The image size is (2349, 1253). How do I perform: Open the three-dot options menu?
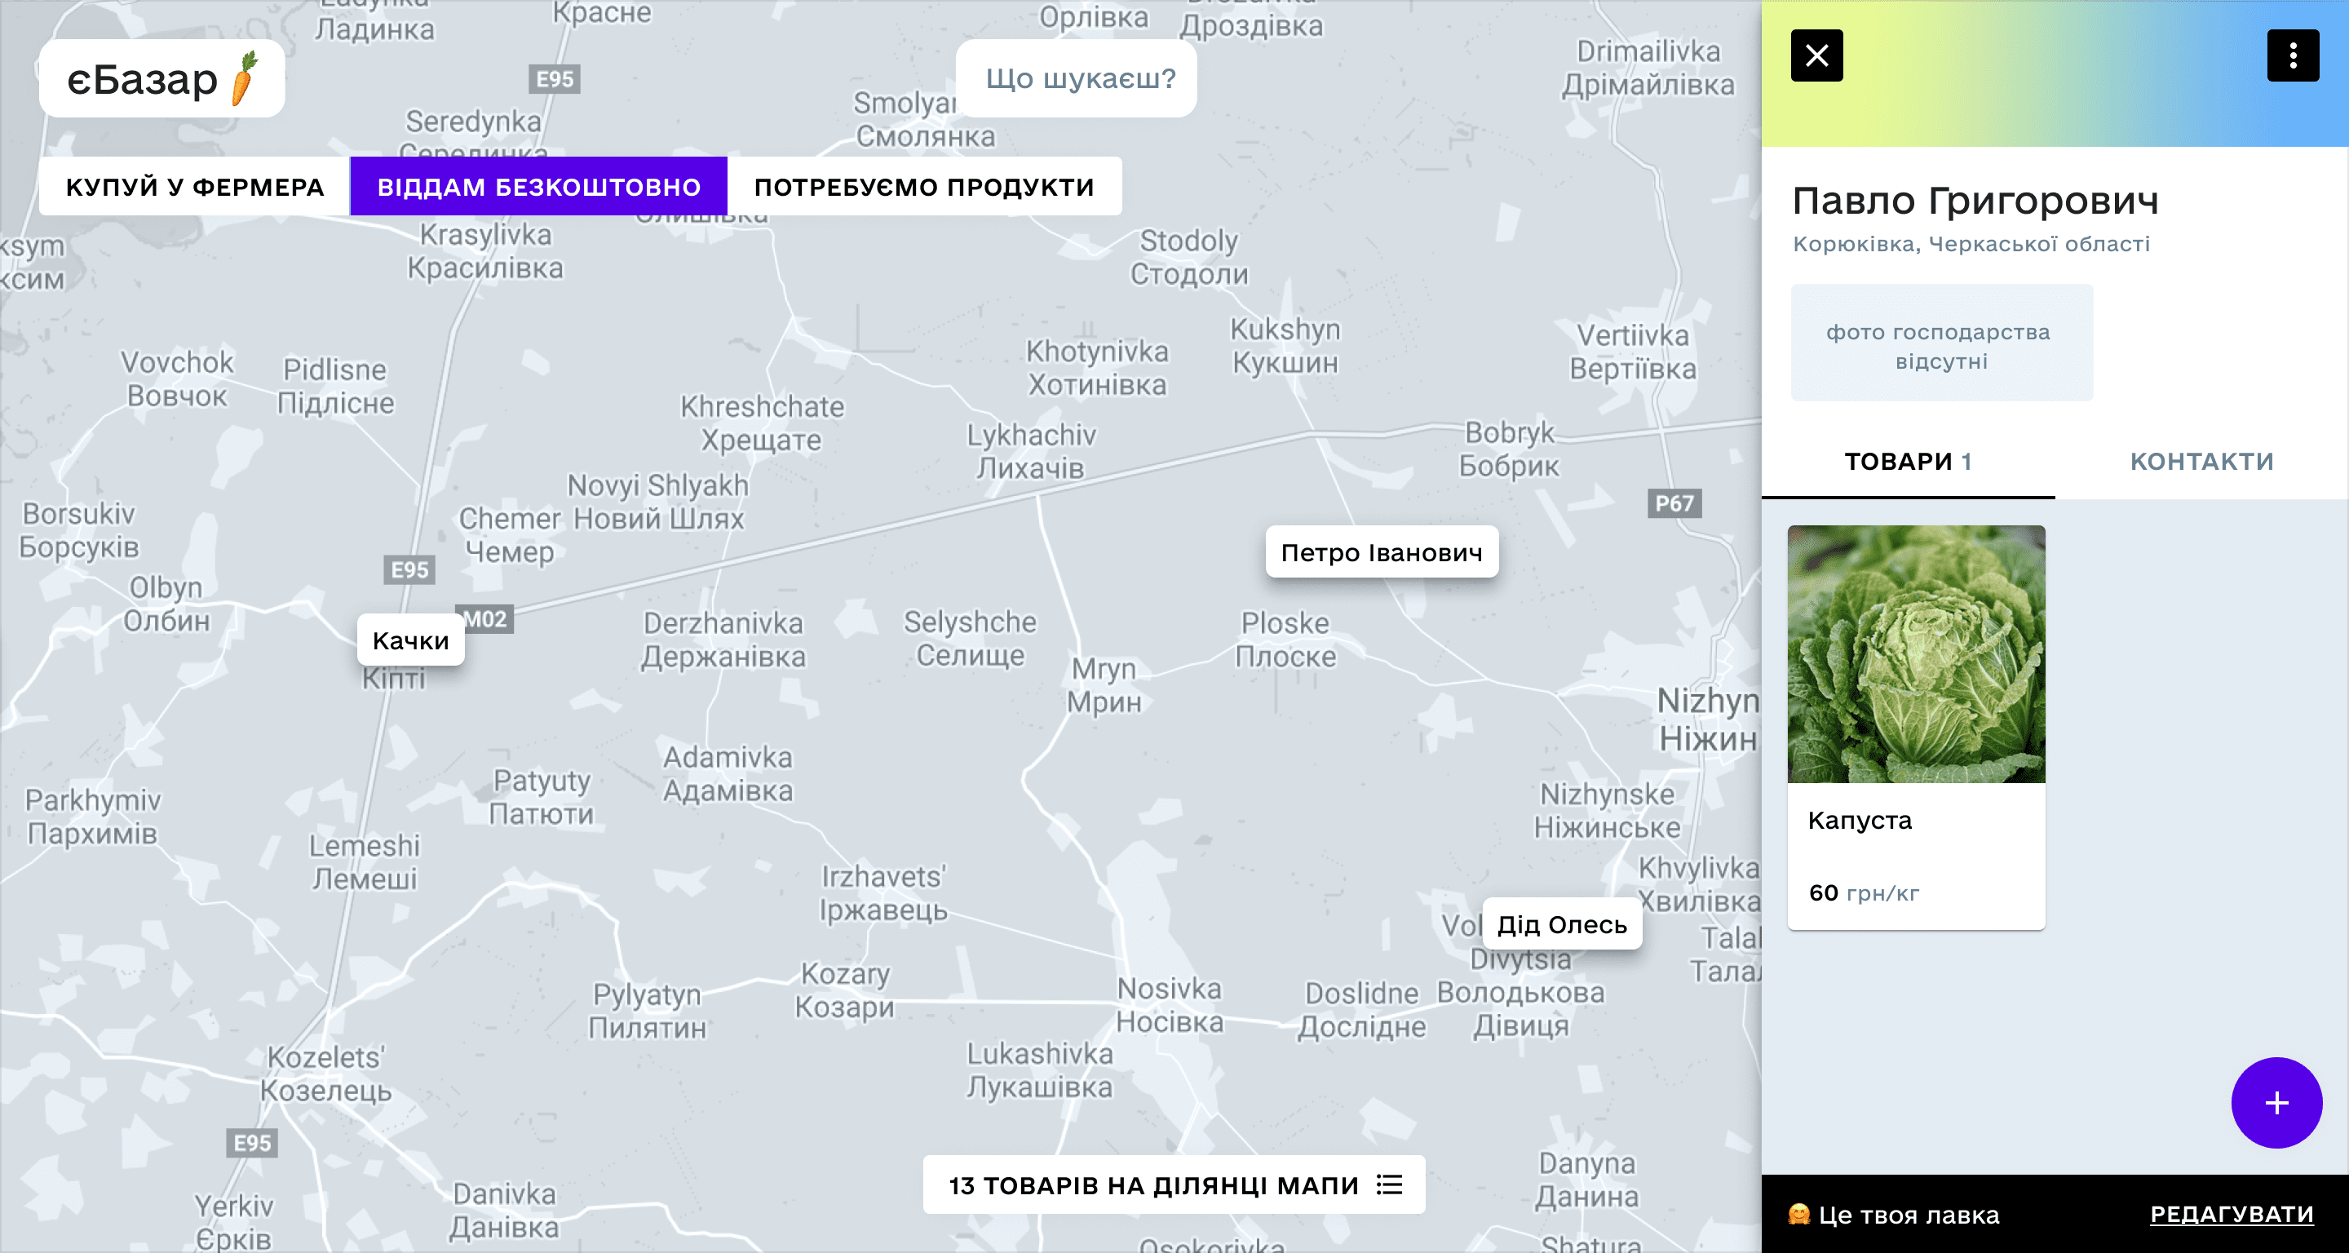pyautogui.click(x=2293, y=55)
